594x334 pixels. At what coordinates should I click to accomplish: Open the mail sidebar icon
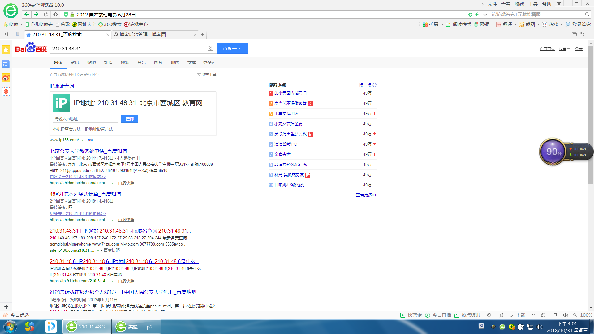(6, 92)
